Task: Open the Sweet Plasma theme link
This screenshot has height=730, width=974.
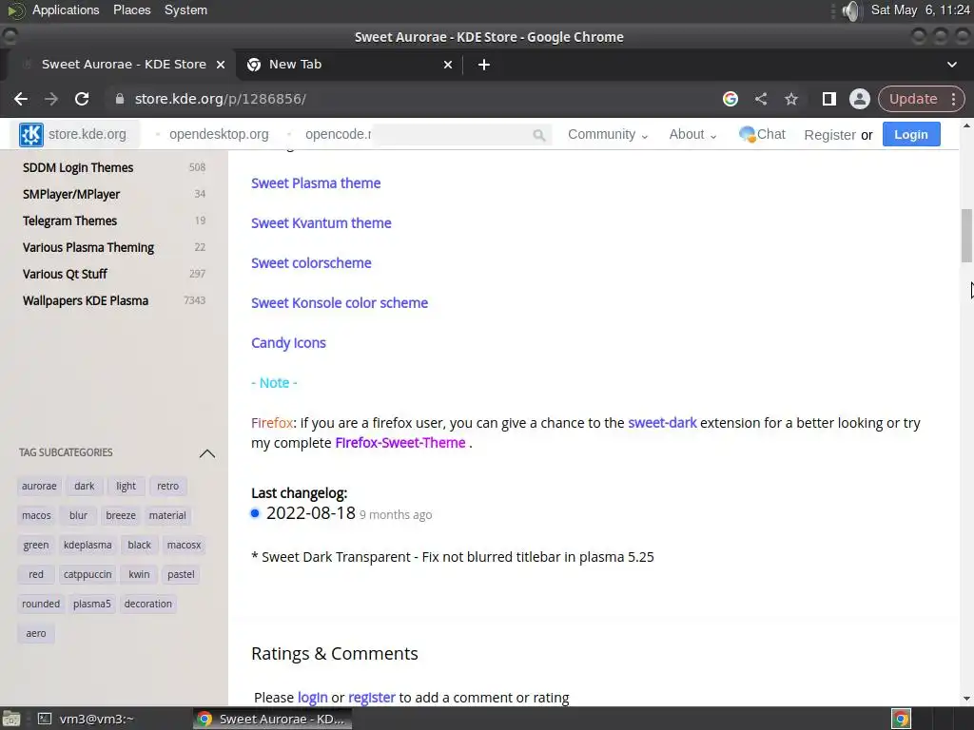Action: [316, 183]
